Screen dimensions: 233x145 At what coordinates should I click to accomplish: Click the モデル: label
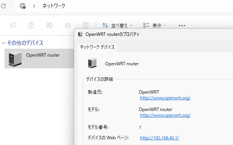tap(93, 110)
